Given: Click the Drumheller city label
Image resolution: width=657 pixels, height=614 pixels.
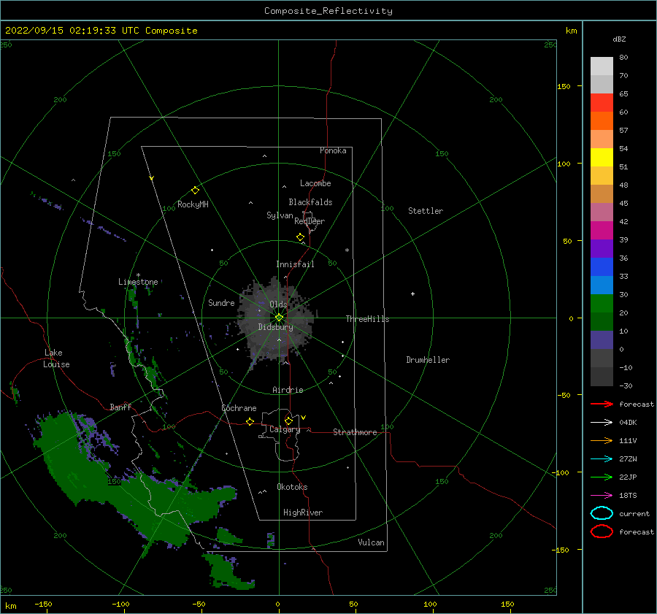Looking at the screenshot, I should pyautogui.click(x=428, y=360).
